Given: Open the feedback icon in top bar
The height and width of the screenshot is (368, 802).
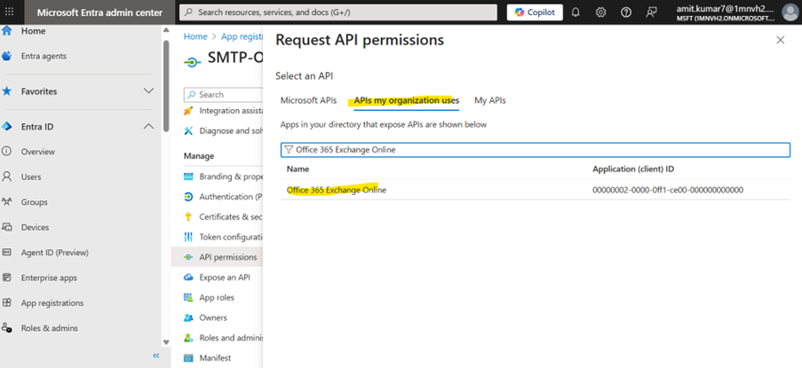Looking at the screenshot, I should click(651, 12).
